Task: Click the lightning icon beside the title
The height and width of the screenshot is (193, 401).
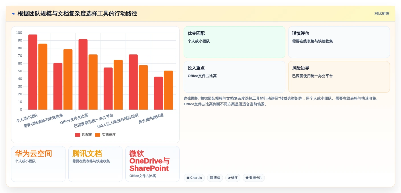Action: click(13, 14)
